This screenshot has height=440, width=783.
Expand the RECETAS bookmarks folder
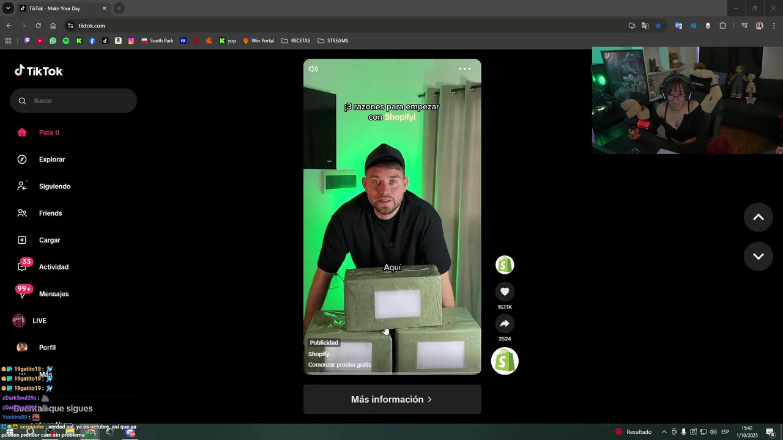click(x=296, y=41)
